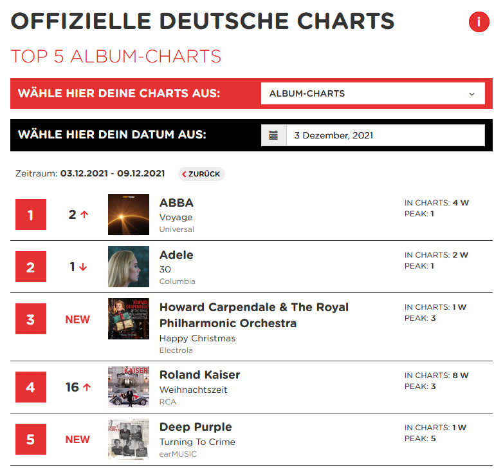Screen dimensions: 503x474
Task: Select the Adele artist name
Action: tap(176, 255)
